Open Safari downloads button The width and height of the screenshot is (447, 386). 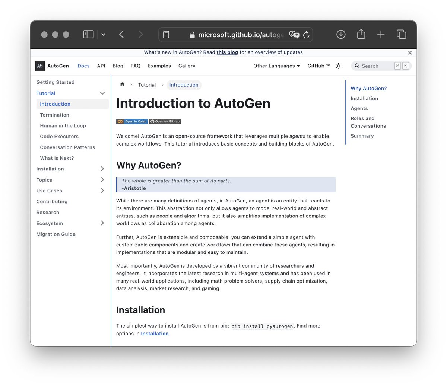341,34
